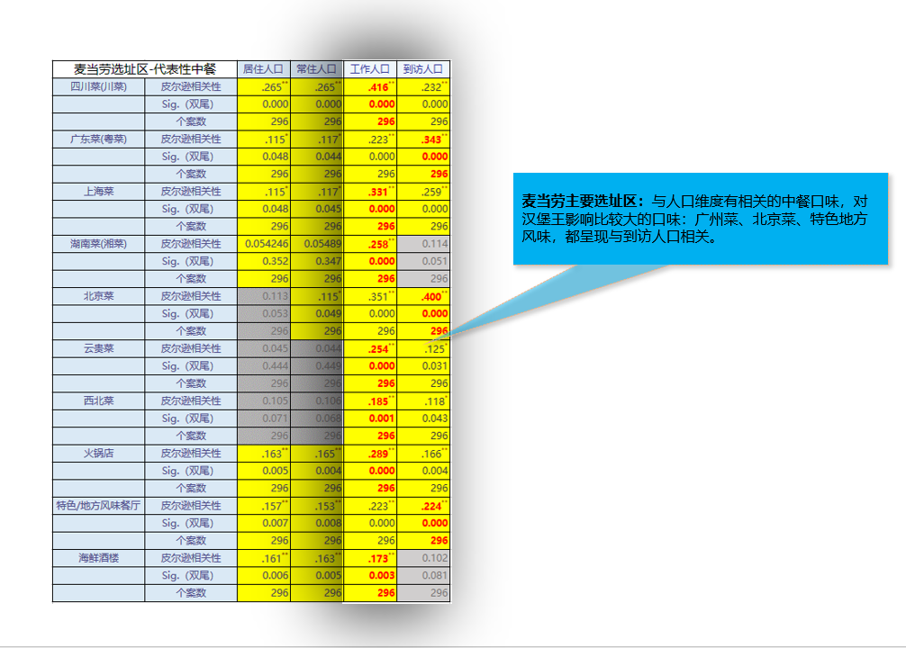The image size is (906, 648).
Task: Select the .232 cell under 到访人口
Action: tap(423, 86)
